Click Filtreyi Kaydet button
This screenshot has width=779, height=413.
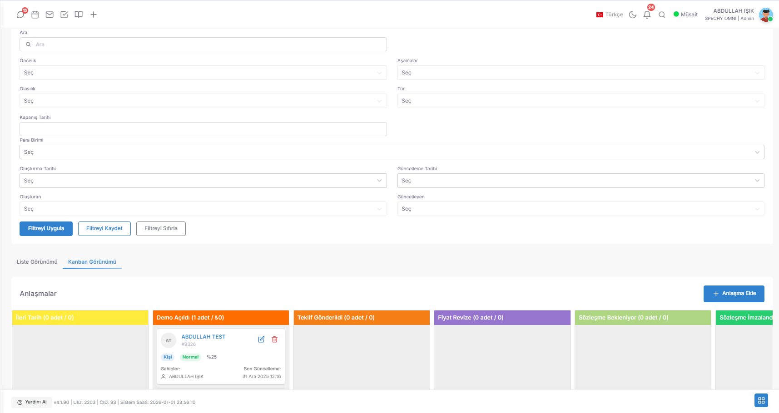click(x=104, y=229)
